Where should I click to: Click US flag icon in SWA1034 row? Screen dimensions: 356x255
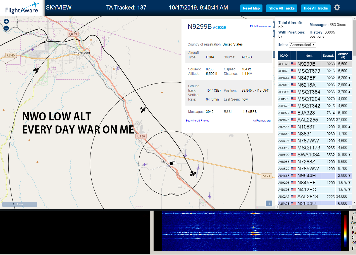coord(293,154)
